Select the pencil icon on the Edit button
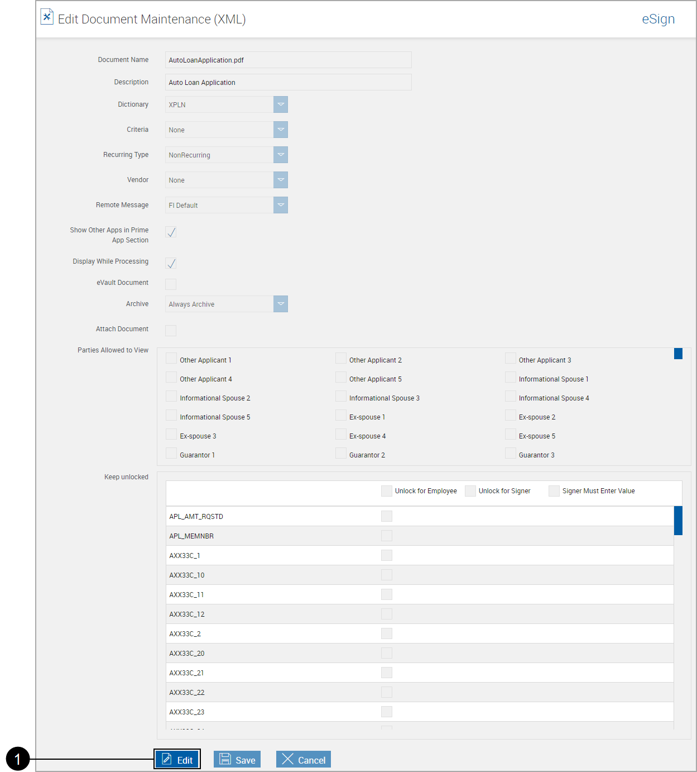697x772 pixels. (x=167, y=759)
